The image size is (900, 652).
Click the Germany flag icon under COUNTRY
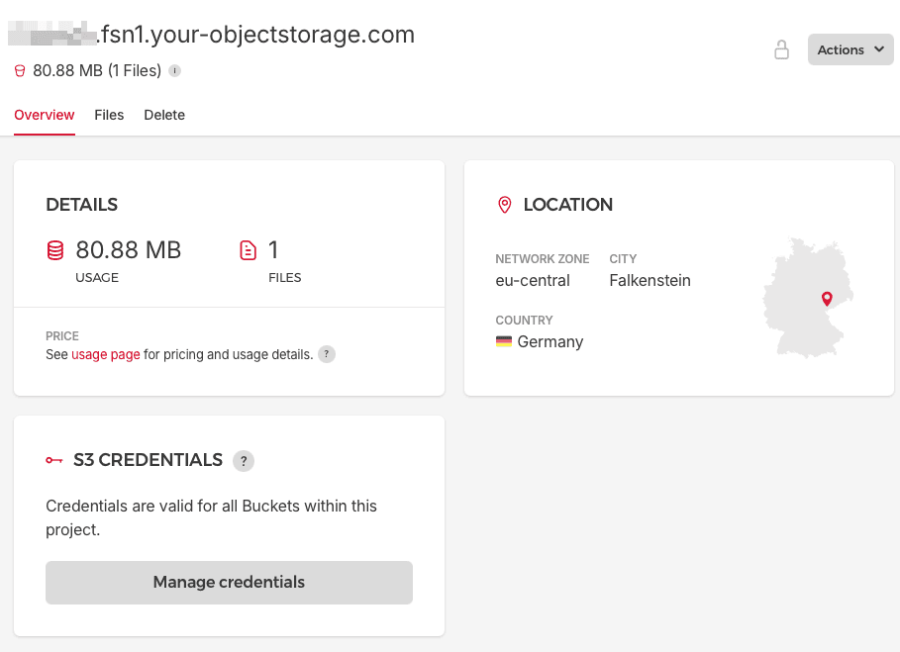(x=504, y=341)
